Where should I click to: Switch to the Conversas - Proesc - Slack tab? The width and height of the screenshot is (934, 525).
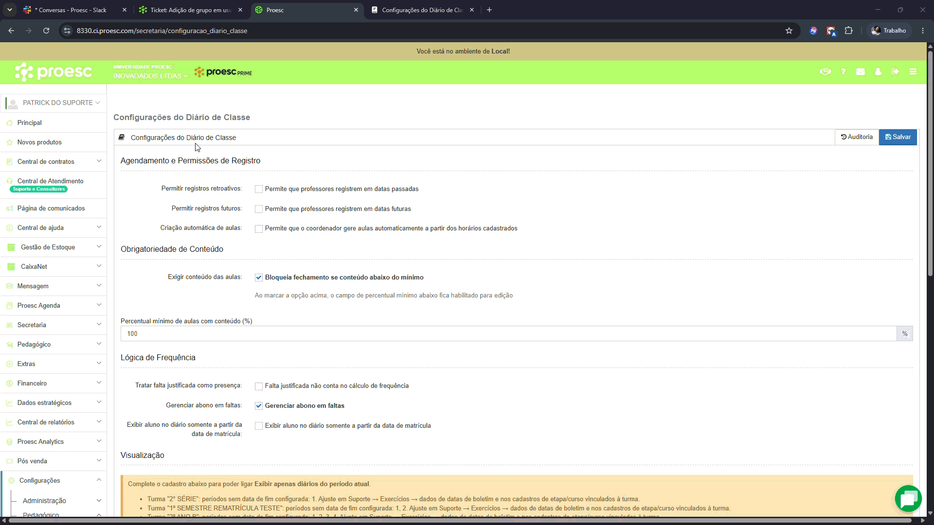pos(75,10)
